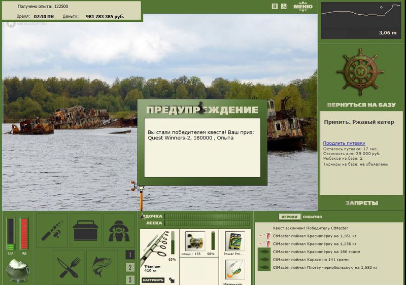Click the ЛЕСКА tension bar
The width and height of the screenshot is (406, 285).
(207, 223)
